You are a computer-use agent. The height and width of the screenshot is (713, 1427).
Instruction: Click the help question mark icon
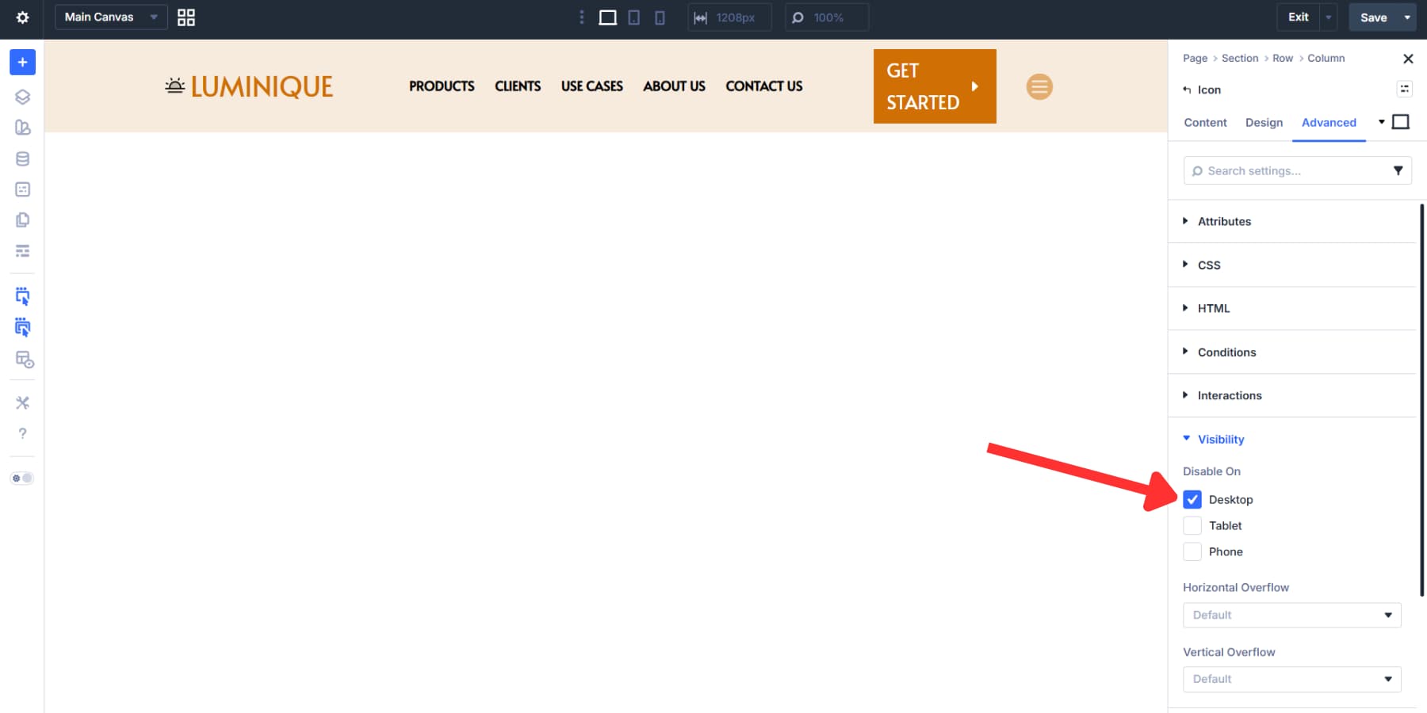pos(22,433)
